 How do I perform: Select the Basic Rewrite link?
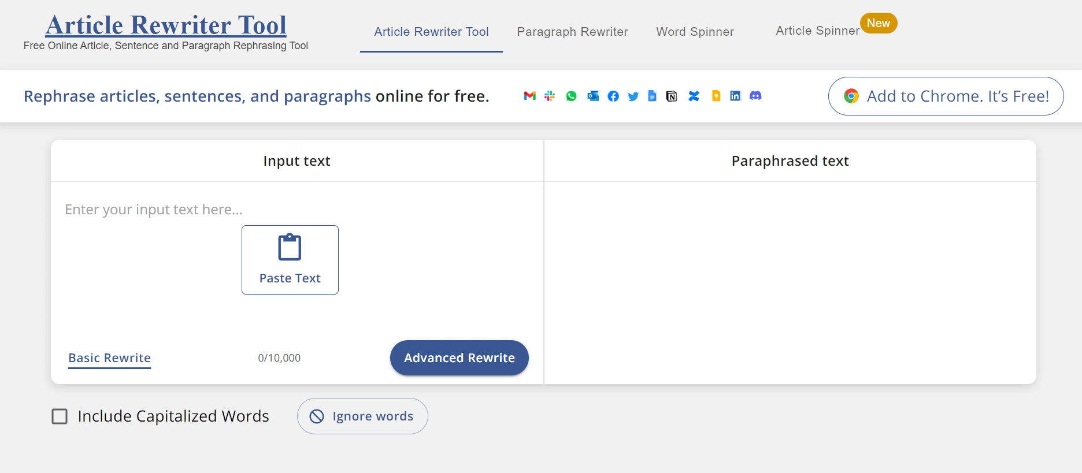[110, 358]
